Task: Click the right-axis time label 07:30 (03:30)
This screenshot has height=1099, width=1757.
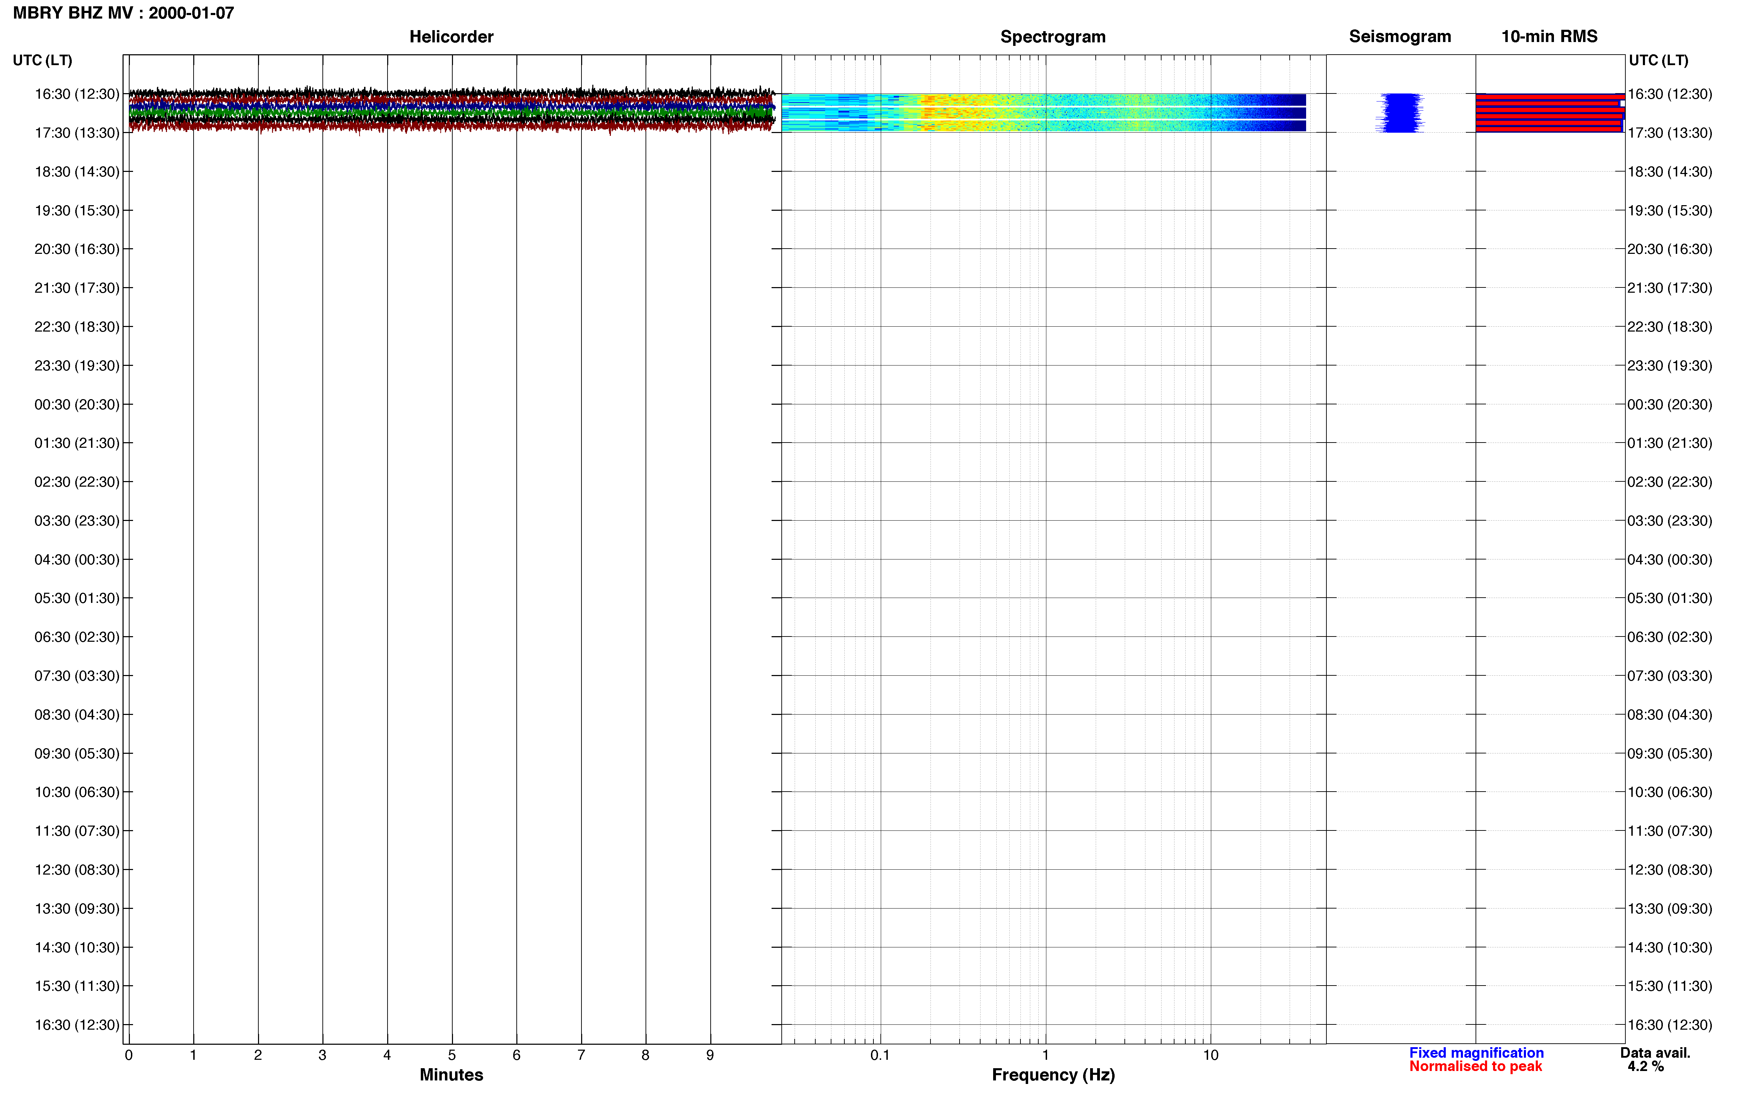Action: (x=1669, y=676)
